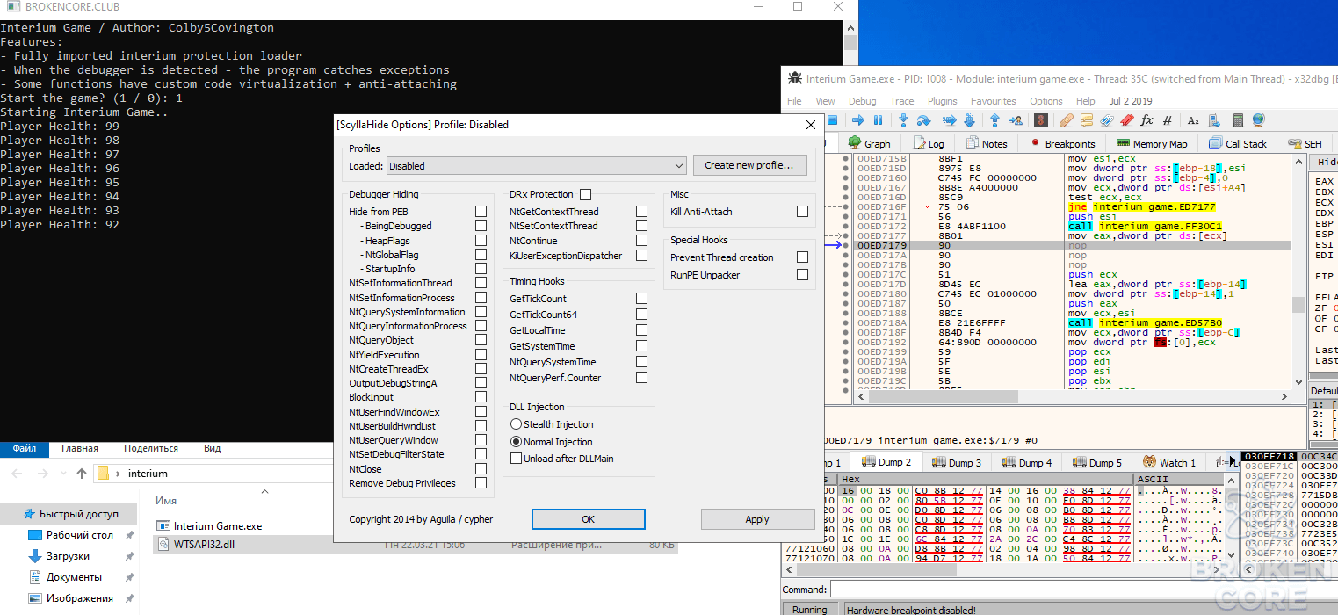This screenshot has height=615, width=1338.
Task: Click Create new profile button
Action: 749,165
